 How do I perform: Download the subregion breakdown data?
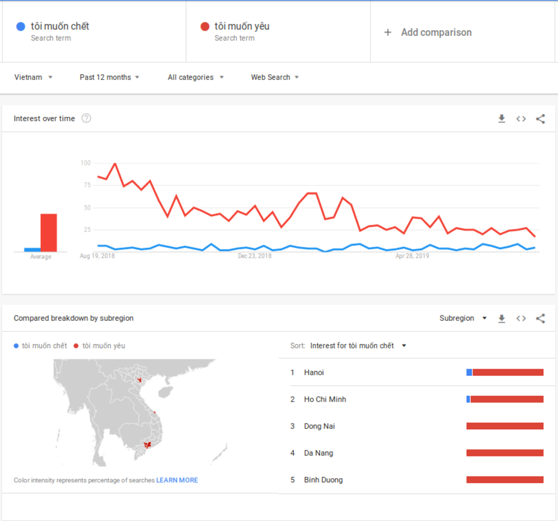(502, 318)
